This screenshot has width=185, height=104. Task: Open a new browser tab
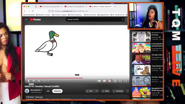tap(115, 6)
